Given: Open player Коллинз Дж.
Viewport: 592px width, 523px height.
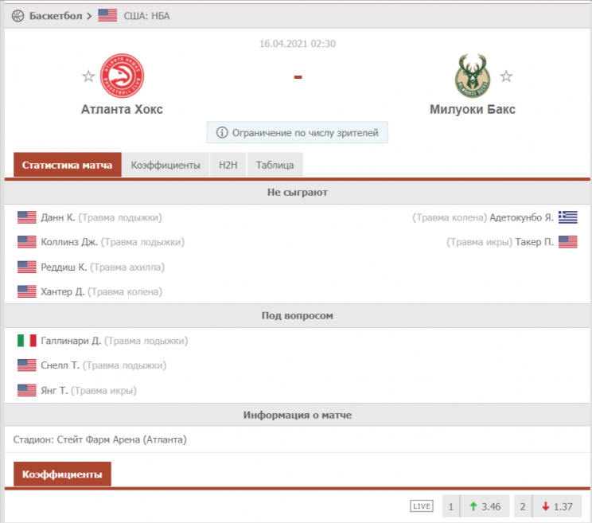Looking at the screenshot, I should coord(69,242).
